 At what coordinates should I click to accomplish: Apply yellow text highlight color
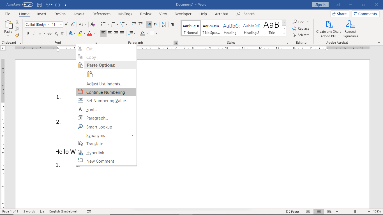(x=80, y=33)
